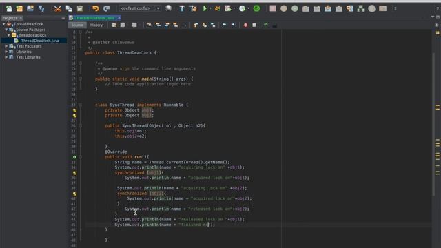Collapse the Source Packages node
The width and height of the screenshot is (441, 248).
click(6, 30)
